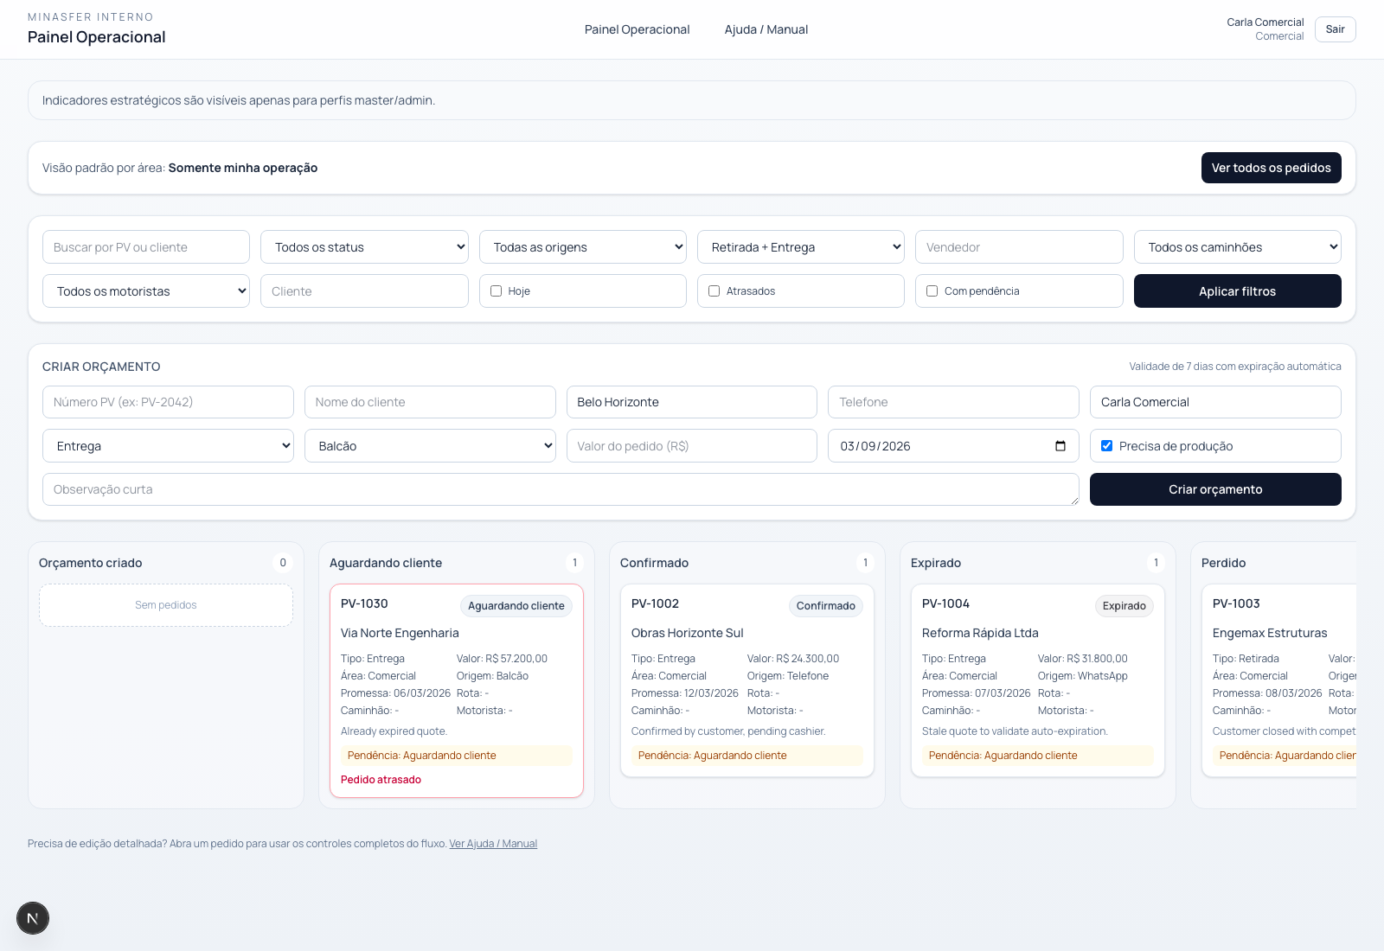Image resolution: width=1384 pixels, height=951 pixels.
Task: Expand the Todos os motoristas dropdown
Action: 146,291
